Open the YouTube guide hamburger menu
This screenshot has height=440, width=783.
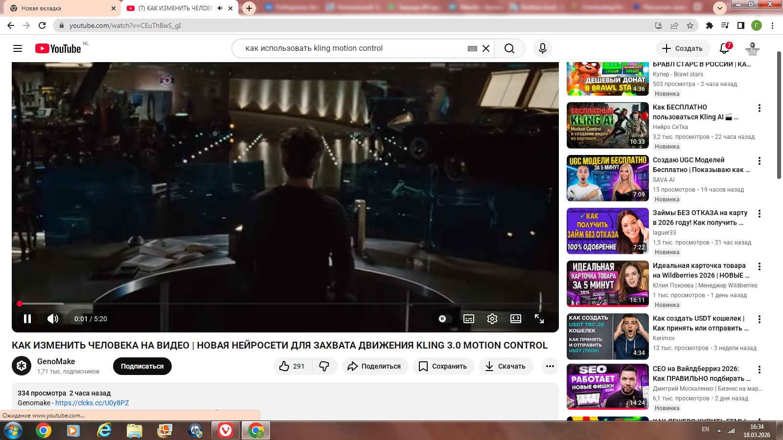[x=18, y=48]
